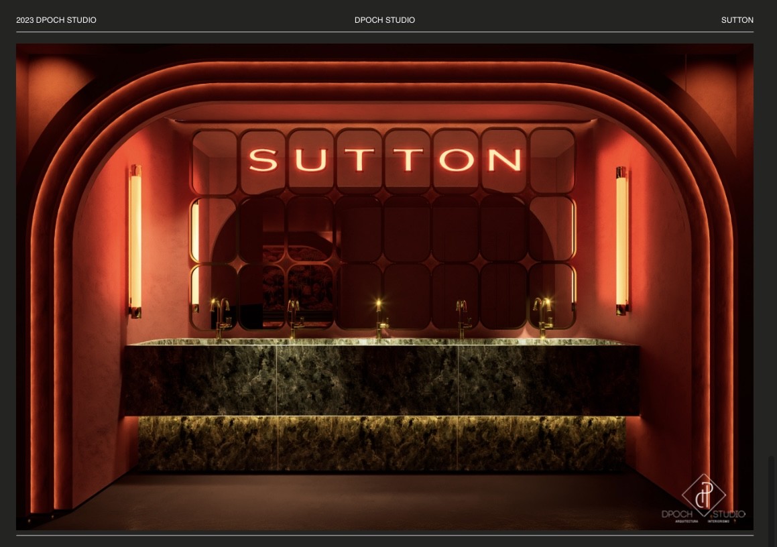Click the letter O in neon sign
This screenshot has width=777, height=547.
click(455, 160)
